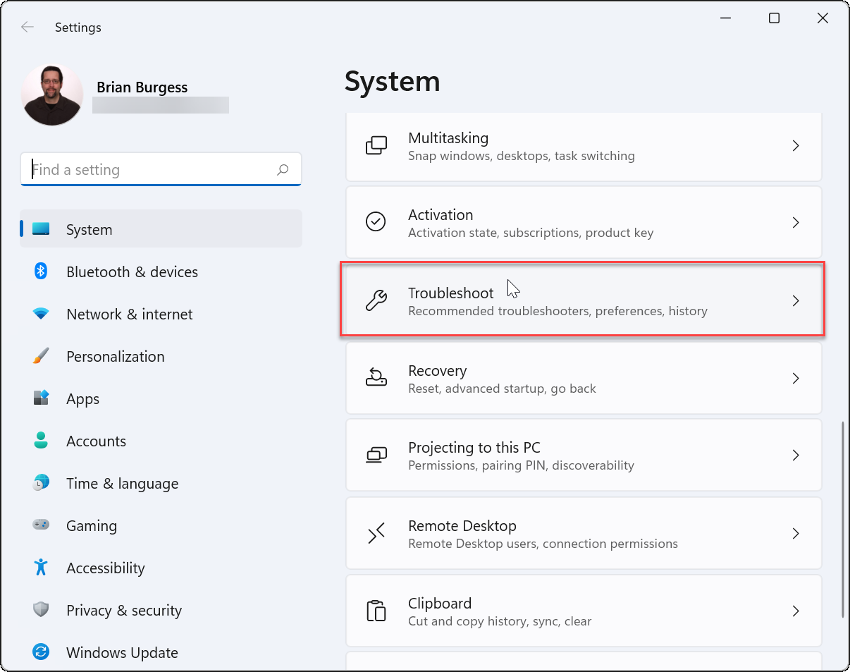
Task: Select the Personalization paintbrush icon
Action: coord(41,356)
